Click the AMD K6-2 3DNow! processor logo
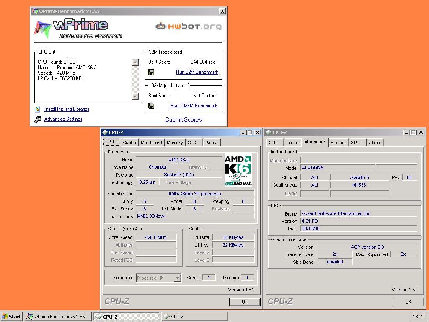This screenshot has width=429, height=322. (238, 170)
